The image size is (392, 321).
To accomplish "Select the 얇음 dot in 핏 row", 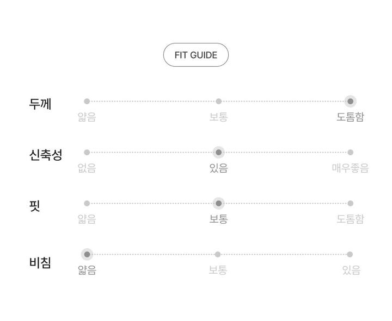I will [87, 203].
